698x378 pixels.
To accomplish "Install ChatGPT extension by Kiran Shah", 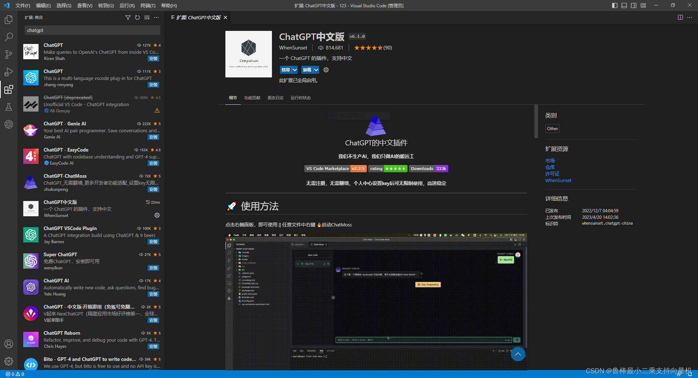I will pos(153,59).
